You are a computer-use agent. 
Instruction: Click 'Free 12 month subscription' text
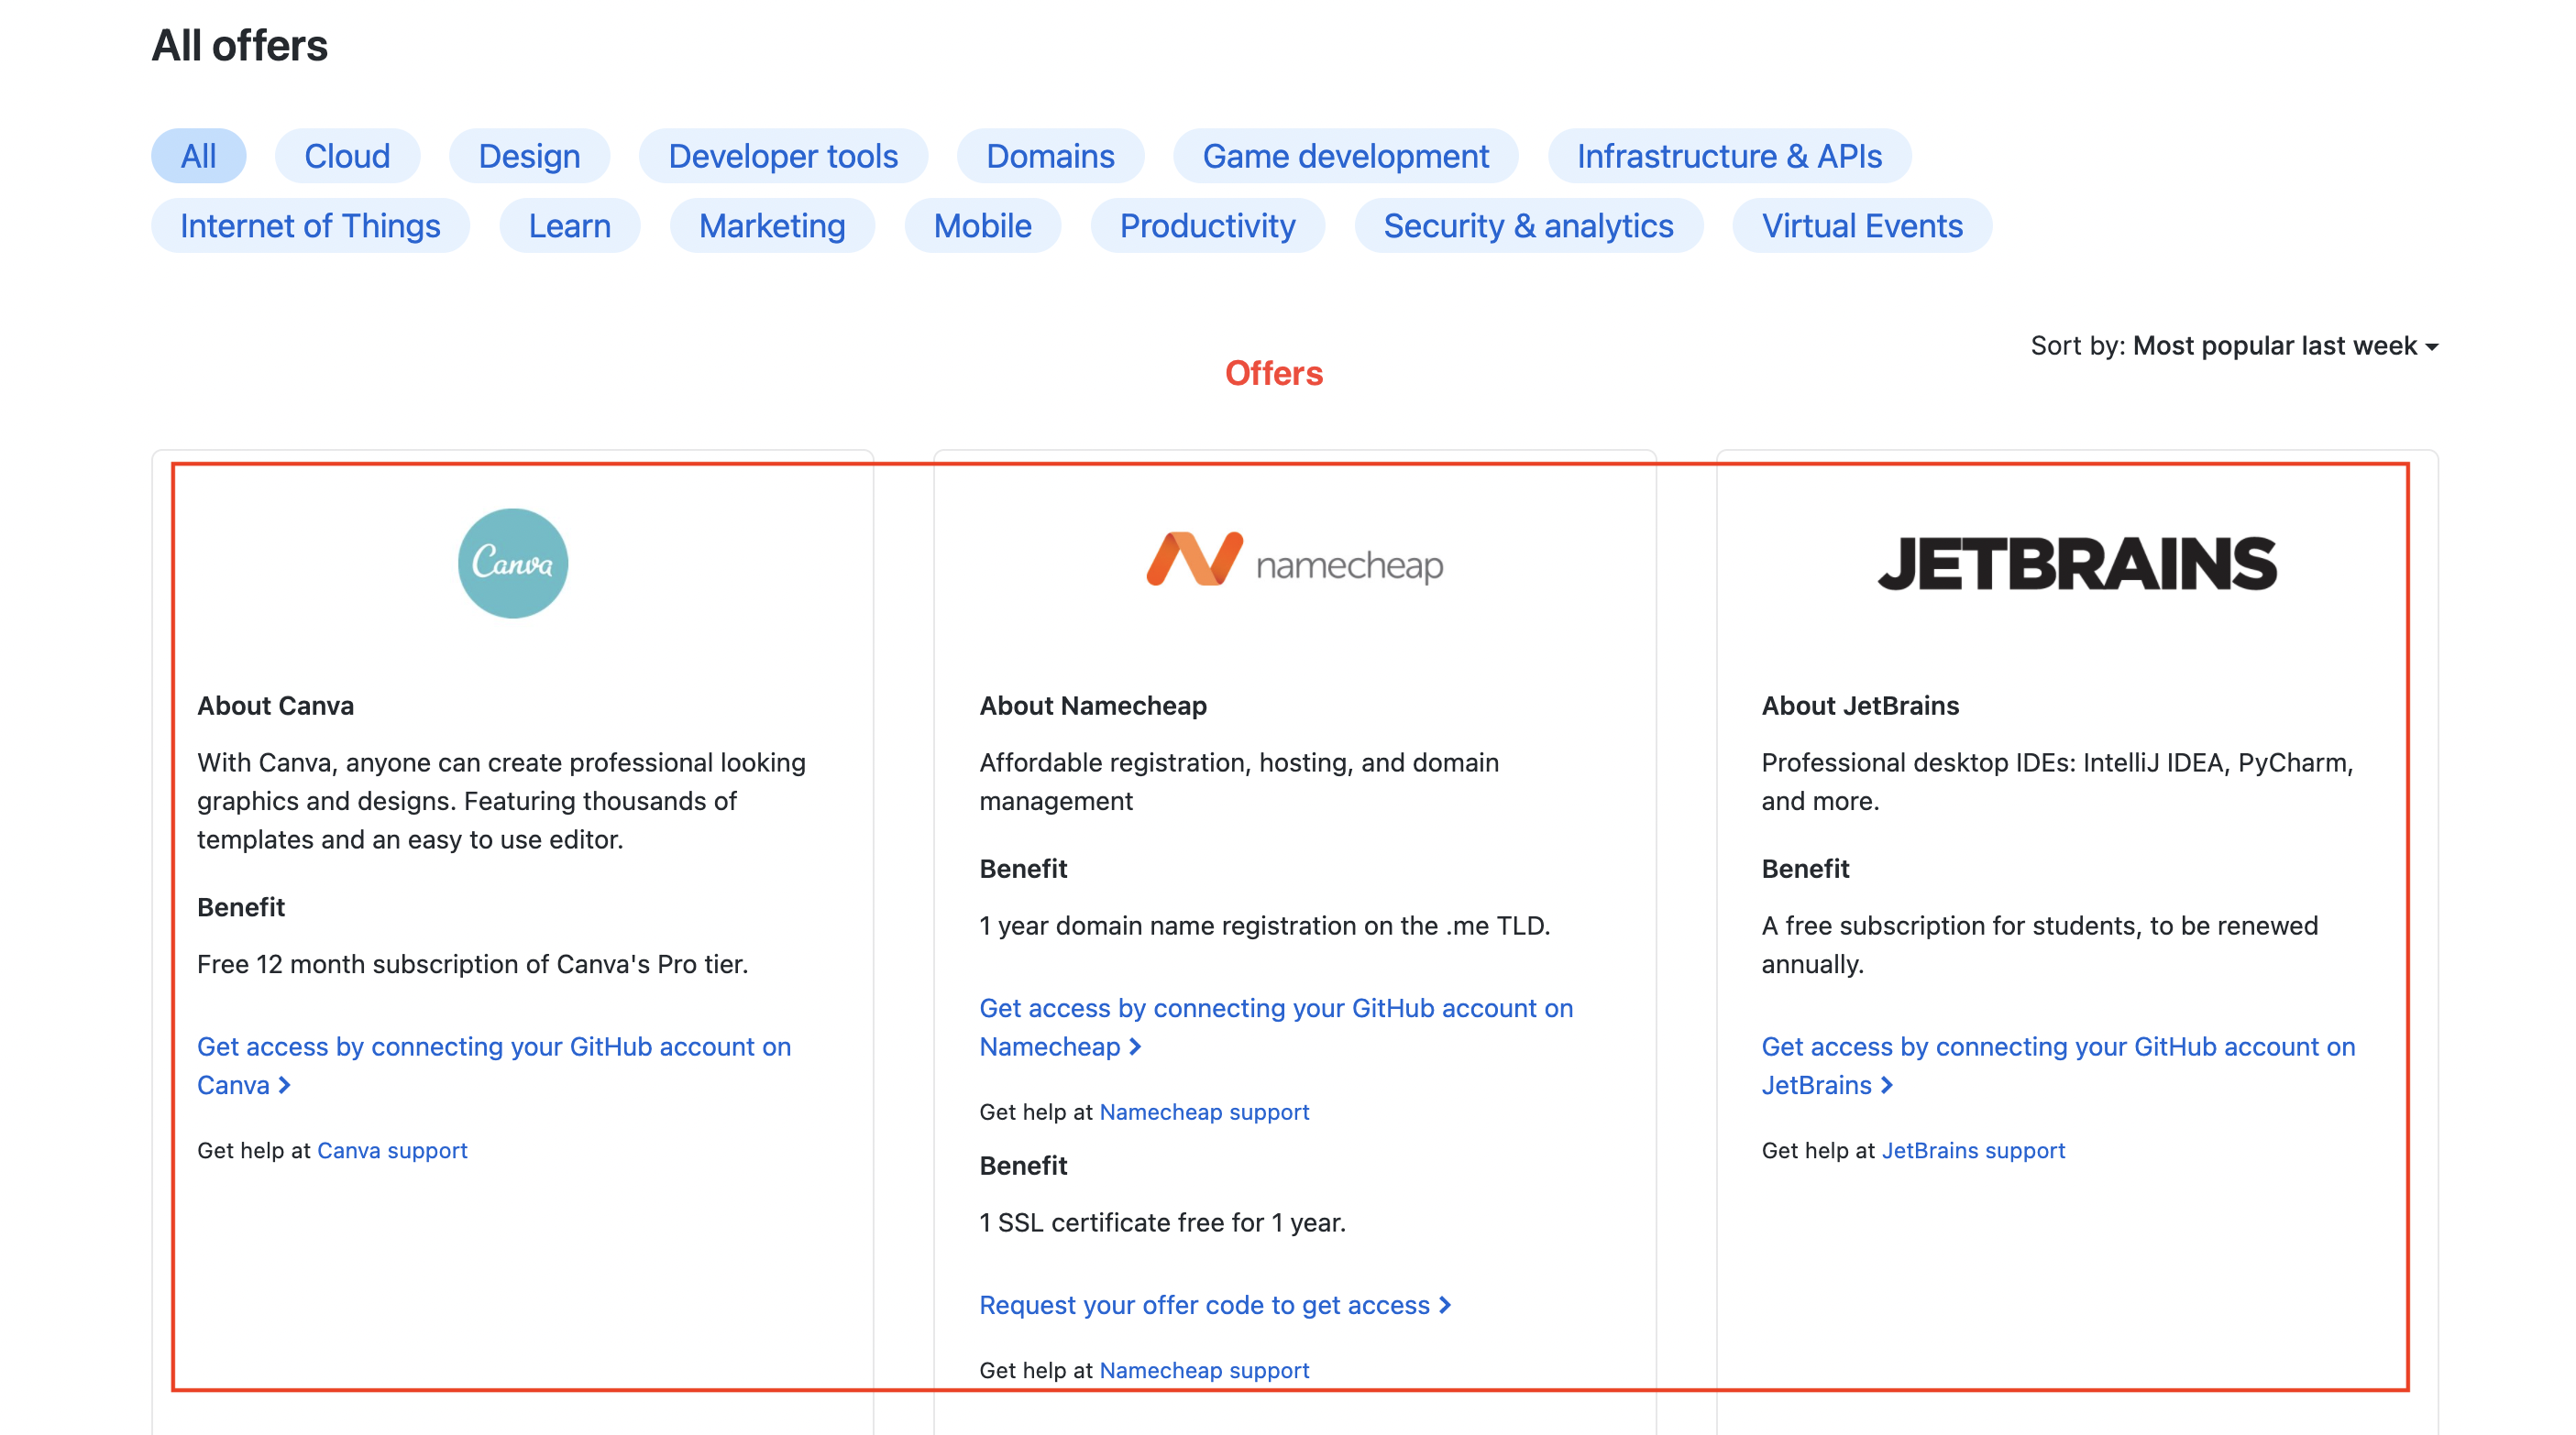472,964
